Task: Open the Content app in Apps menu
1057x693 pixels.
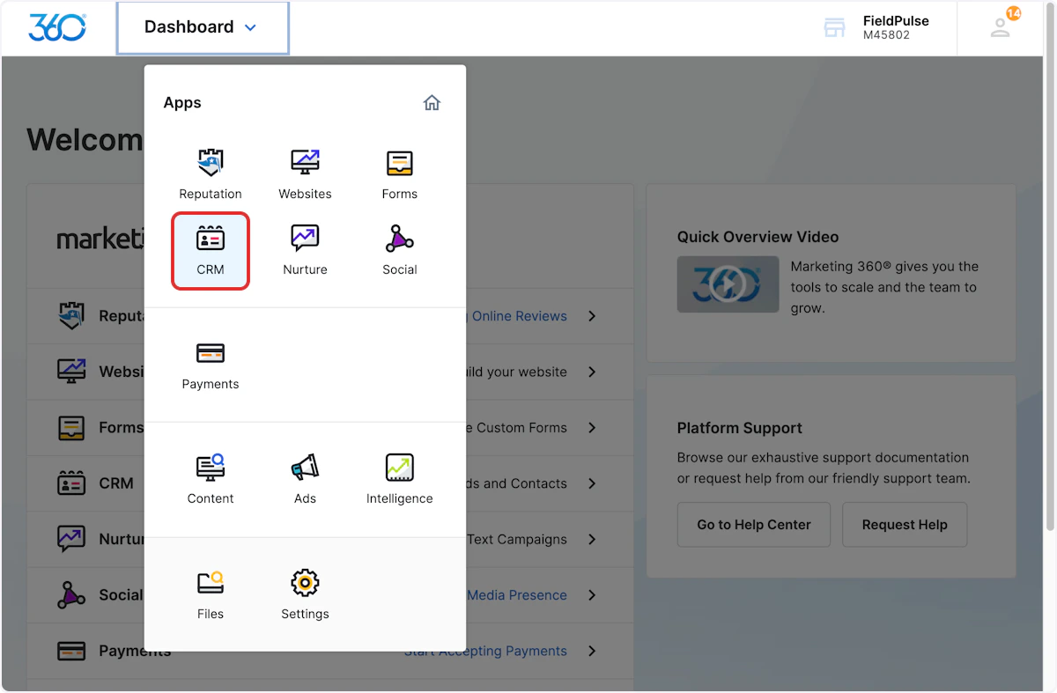Action: tap(211, 480)
